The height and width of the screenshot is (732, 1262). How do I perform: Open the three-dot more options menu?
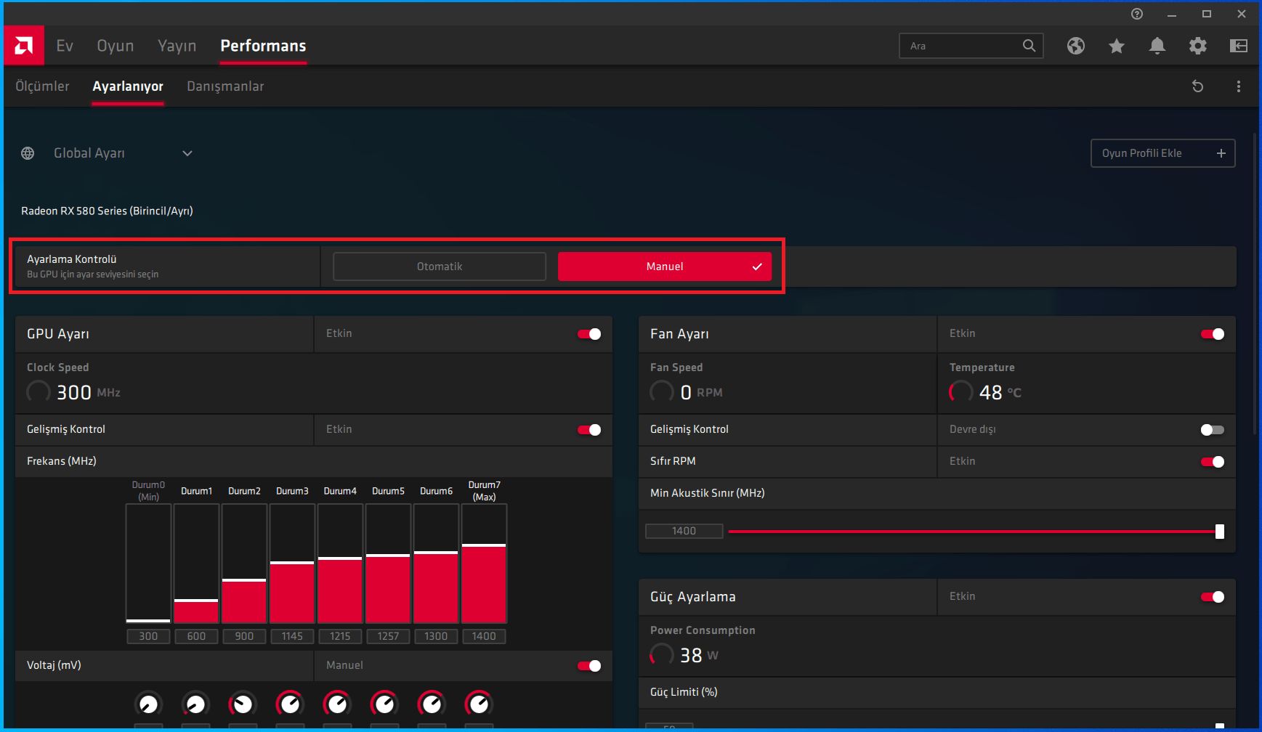click(x=1238, y=86)
